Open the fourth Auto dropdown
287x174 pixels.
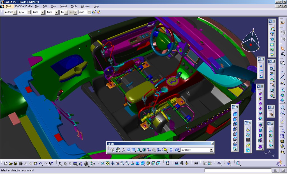tap(57, 12)
